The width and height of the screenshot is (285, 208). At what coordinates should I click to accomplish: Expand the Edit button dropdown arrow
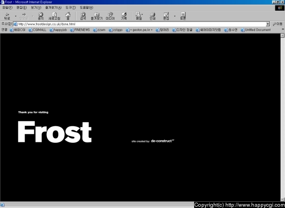[x=175, y=16]
